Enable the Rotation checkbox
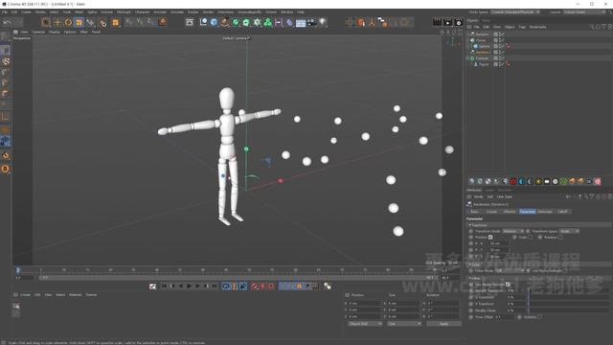The height and width of the screenshot is (345, 613). pos(560,237)
